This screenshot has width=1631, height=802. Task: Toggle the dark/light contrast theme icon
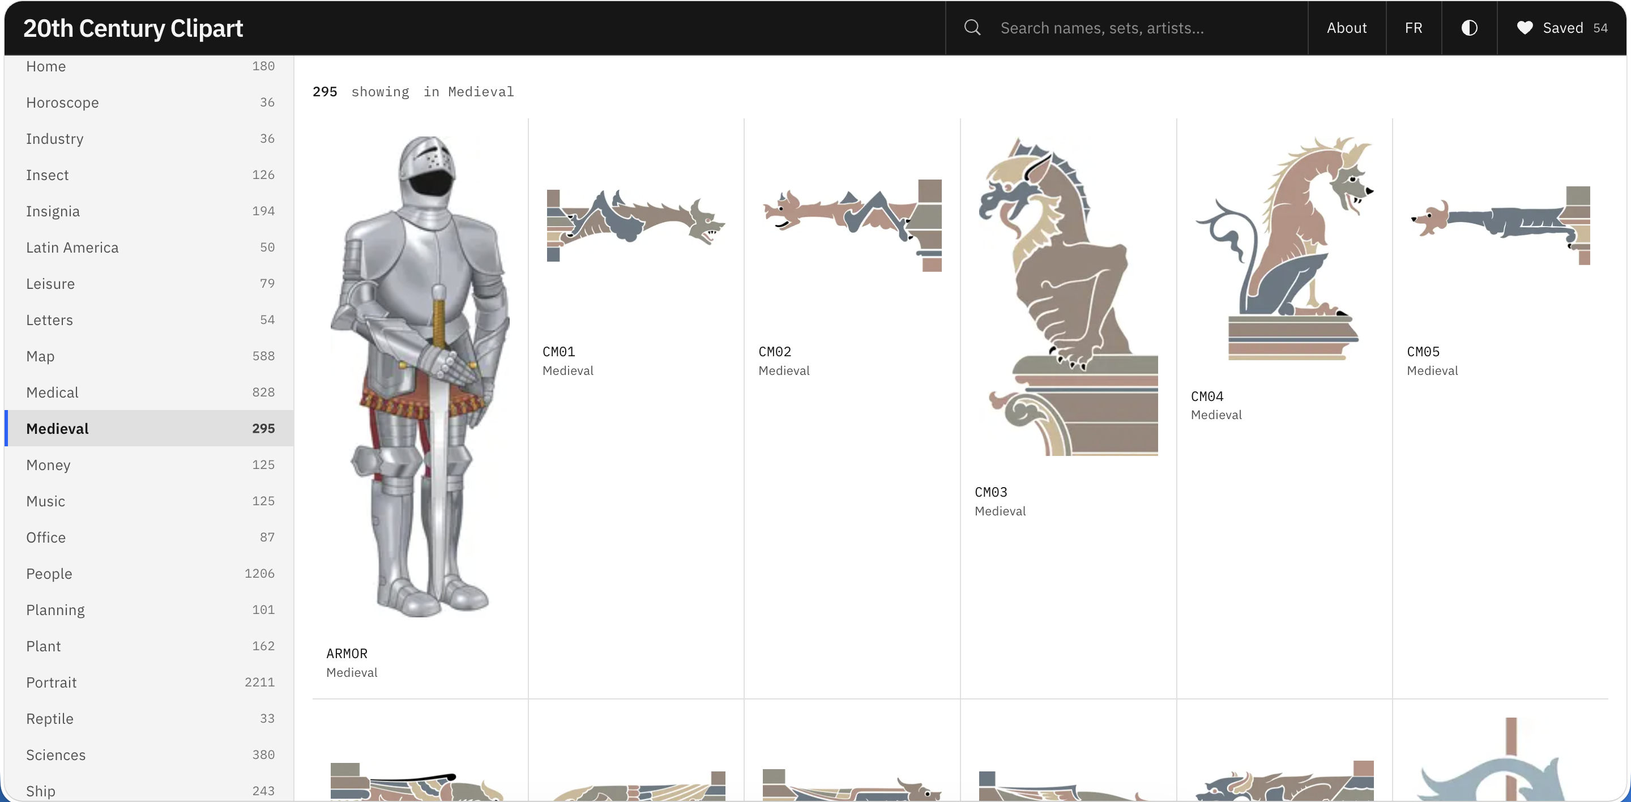1469,28
